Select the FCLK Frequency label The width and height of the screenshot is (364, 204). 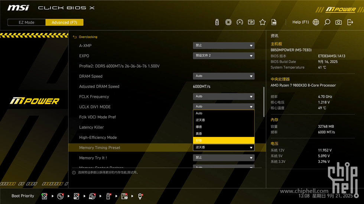point(94,97)
